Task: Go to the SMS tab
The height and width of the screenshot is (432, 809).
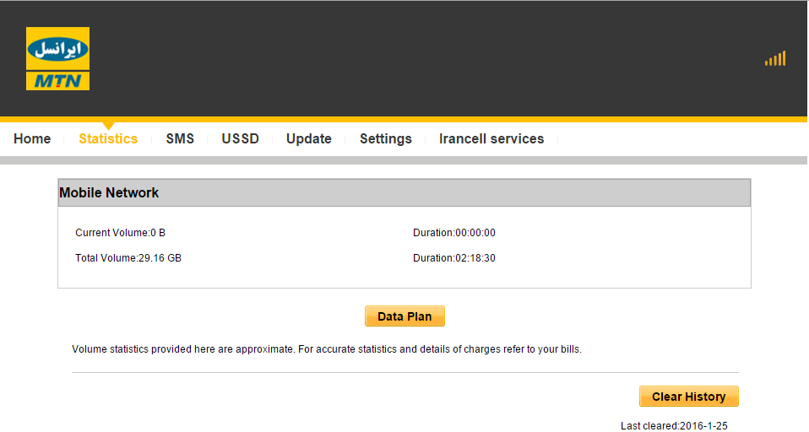Action: click(x=180, y=138)
